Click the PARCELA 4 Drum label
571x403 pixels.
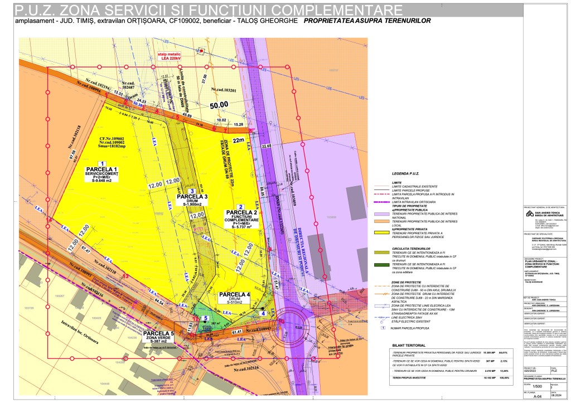[234, 298]
